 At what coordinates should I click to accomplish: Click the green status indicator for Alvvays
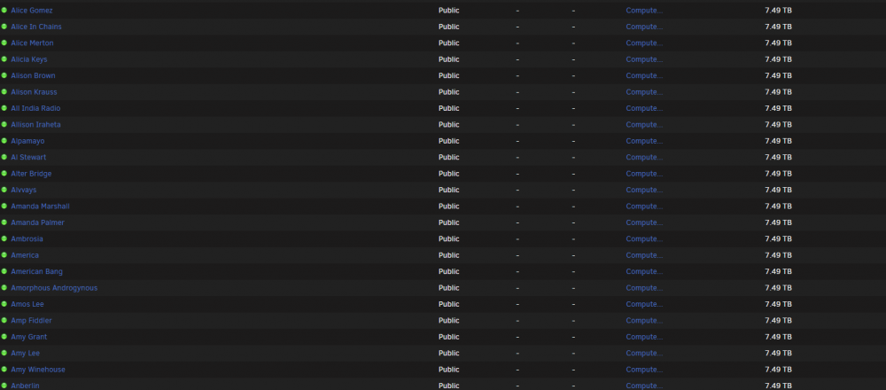click(x=4, y=190)
